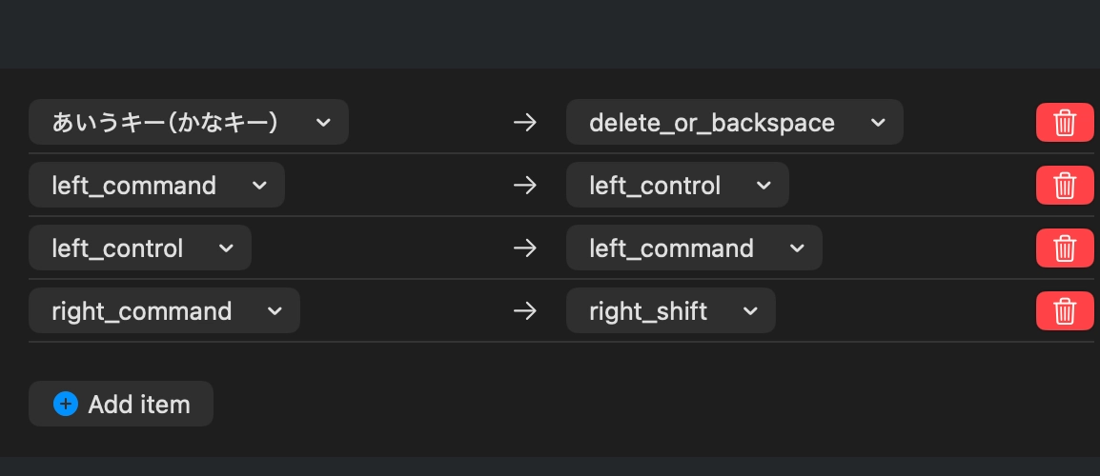Delete the right_command to right_shift mapping
The image size is (1100, 476).
(x=1064, y=310)
